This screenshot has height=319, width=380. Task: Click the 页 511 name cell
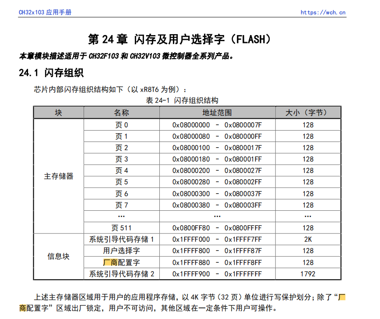pyautogui.click(x=122, y=228)
